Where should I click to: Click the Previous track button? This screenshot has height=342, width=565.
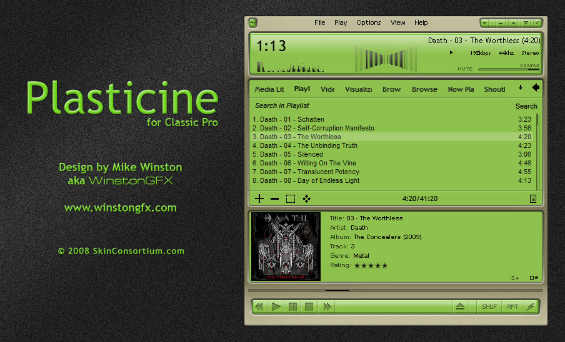(x=259, y=307)
